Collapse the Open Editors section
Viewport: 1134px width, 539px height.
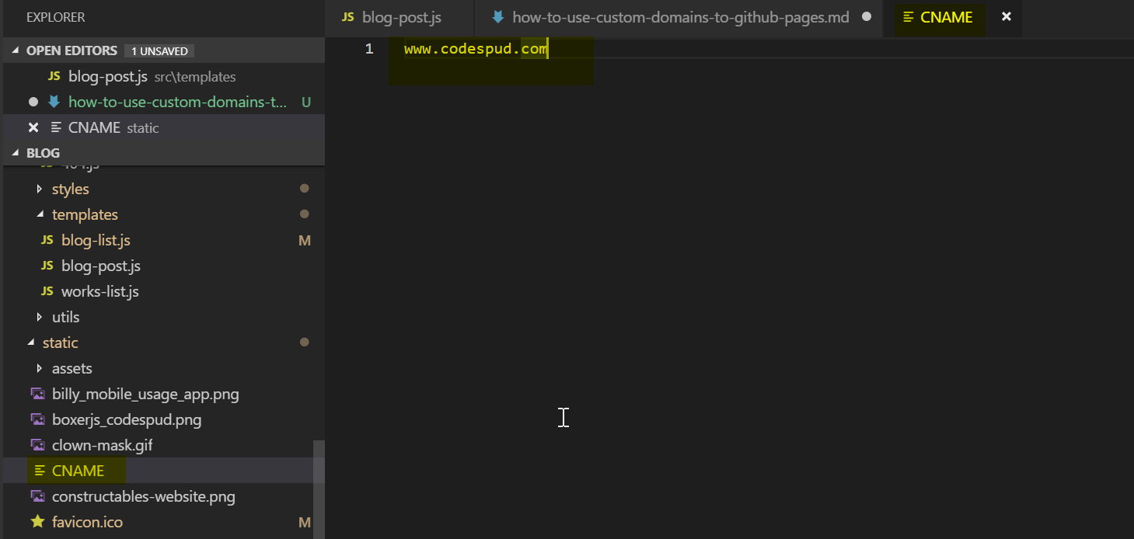[x=16, y=50]
